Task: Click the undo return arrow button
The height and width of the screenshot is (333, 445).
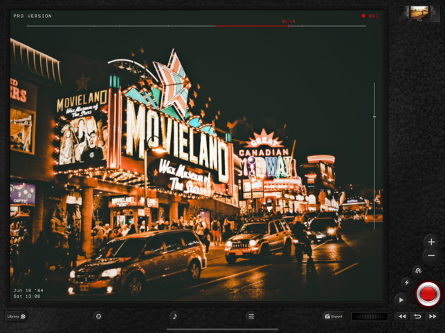Action: click(417, 316)
